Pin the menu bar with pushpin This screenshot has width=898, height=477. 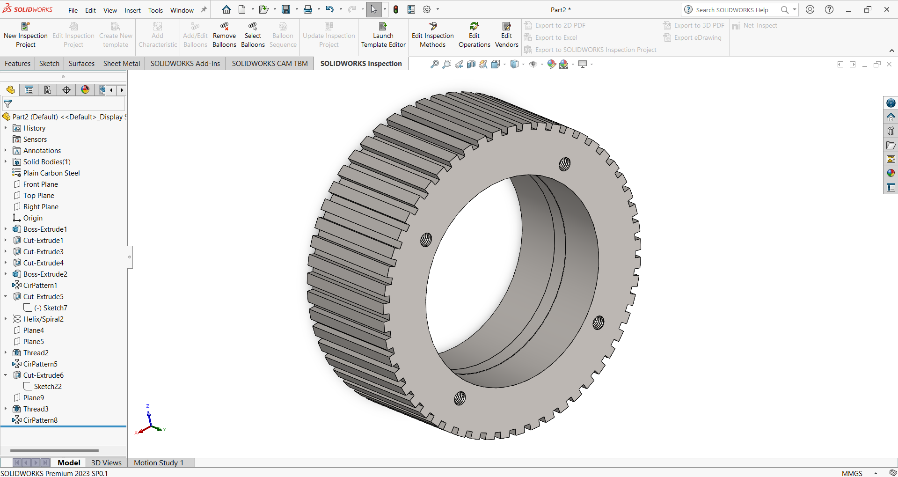(x=204, y=10)
